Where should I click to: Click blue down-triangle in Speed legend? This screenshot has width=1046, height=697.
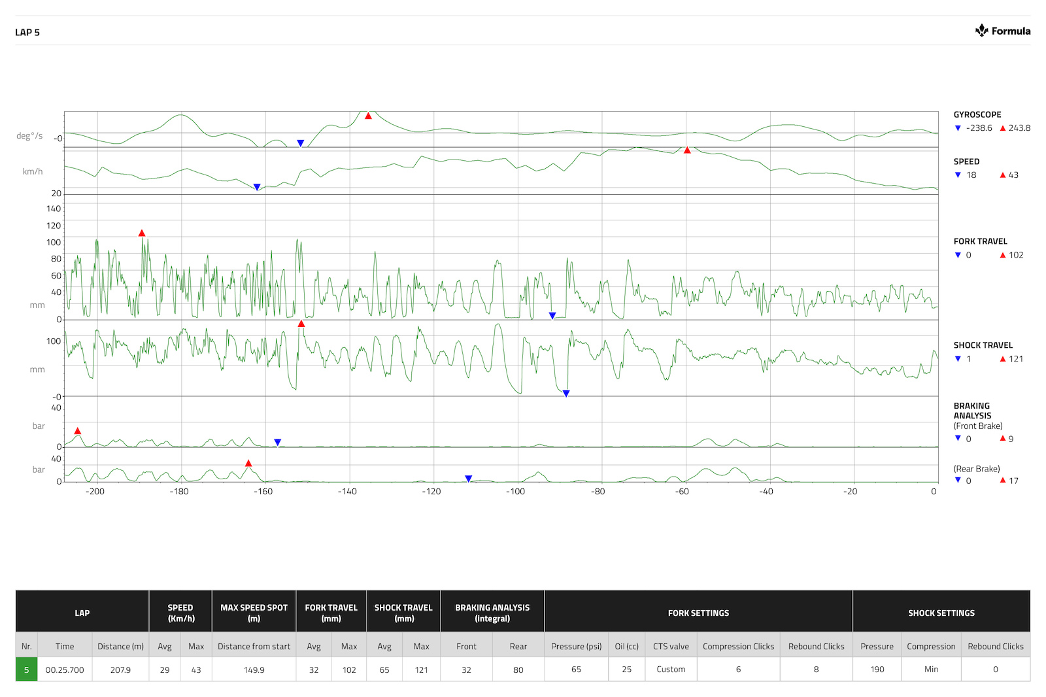958,175
